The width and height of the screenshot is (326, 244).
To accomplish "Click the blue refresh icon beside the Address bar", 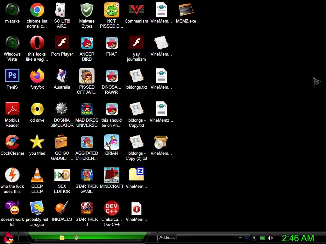I will point(247,238).
